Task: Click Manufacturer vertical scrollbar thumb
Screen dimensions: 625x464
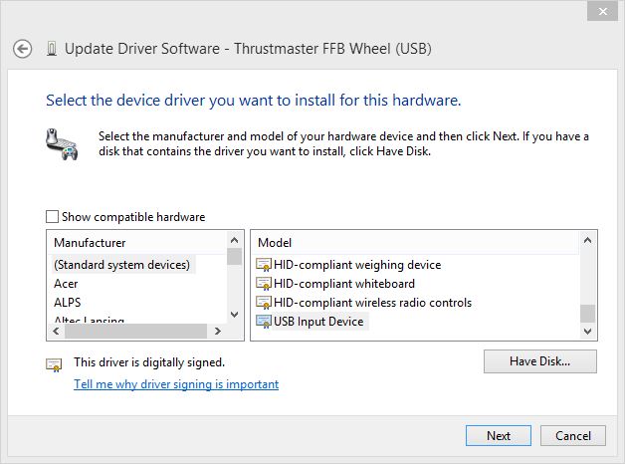Action: point(235,257)
